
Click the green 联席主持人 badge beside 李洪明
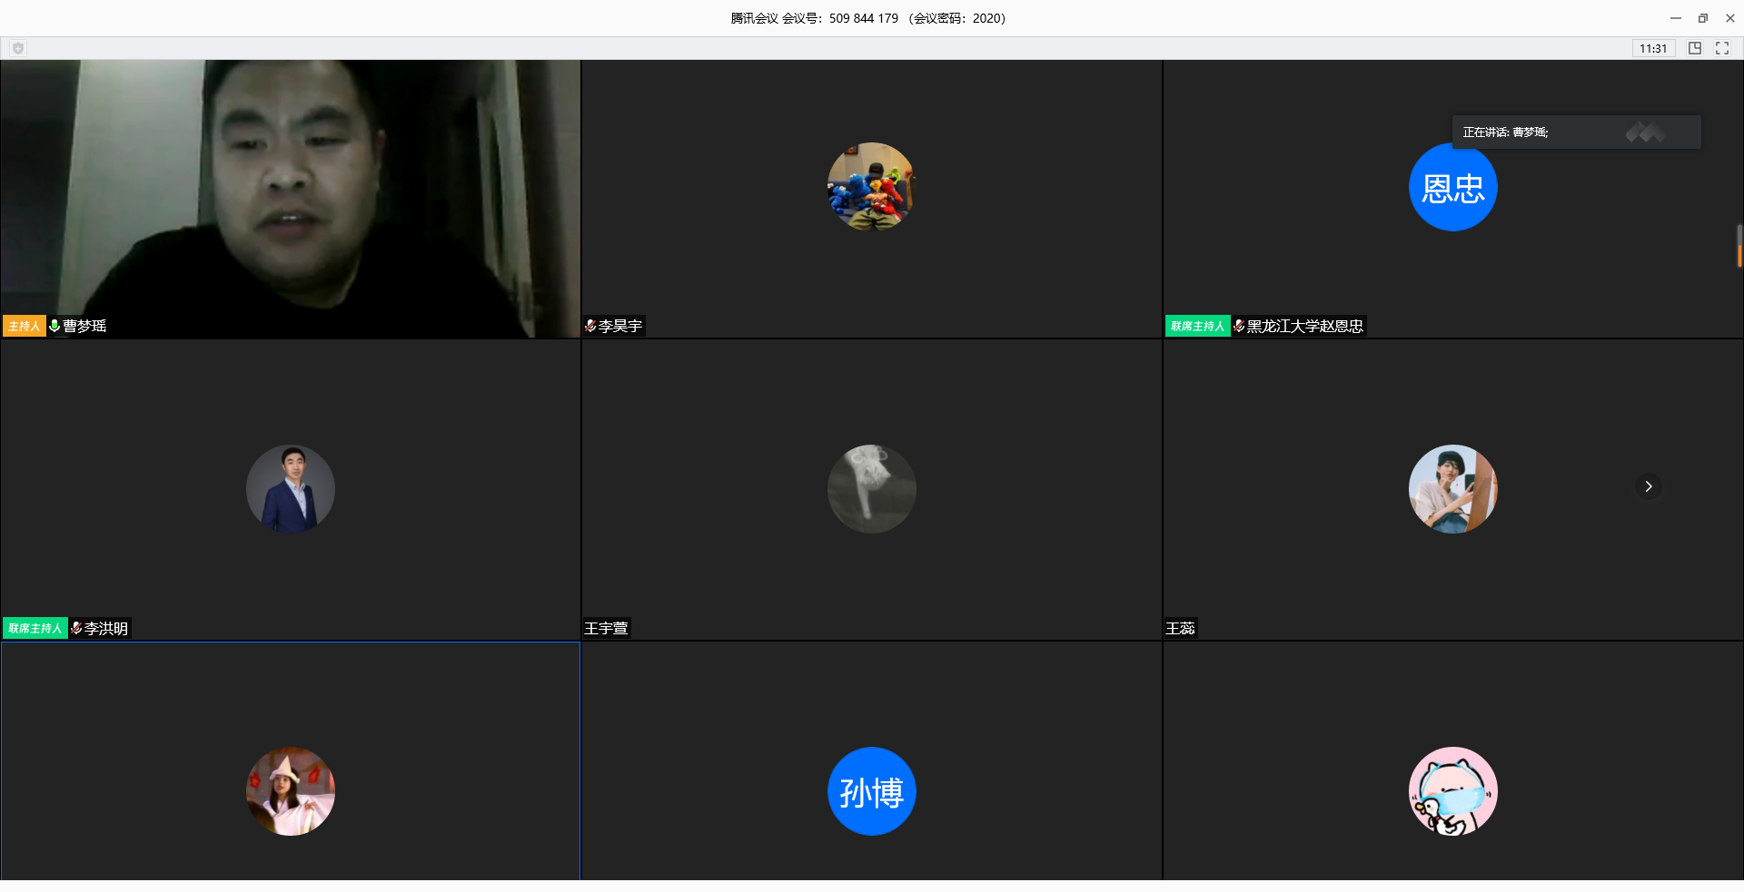pos(35,628)
